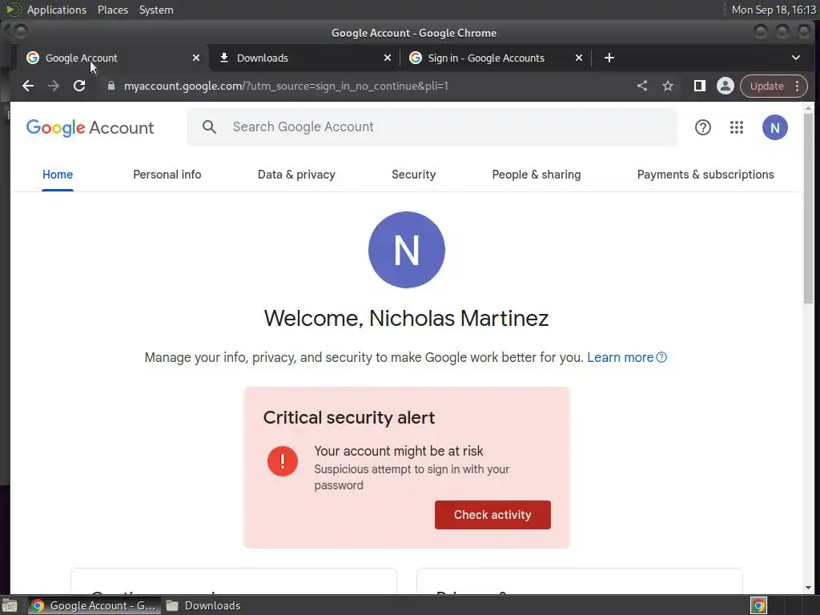Screen dimensions: 820x615
Task: Select Google Account window in taskbar
Action: [x=94, y=605]
